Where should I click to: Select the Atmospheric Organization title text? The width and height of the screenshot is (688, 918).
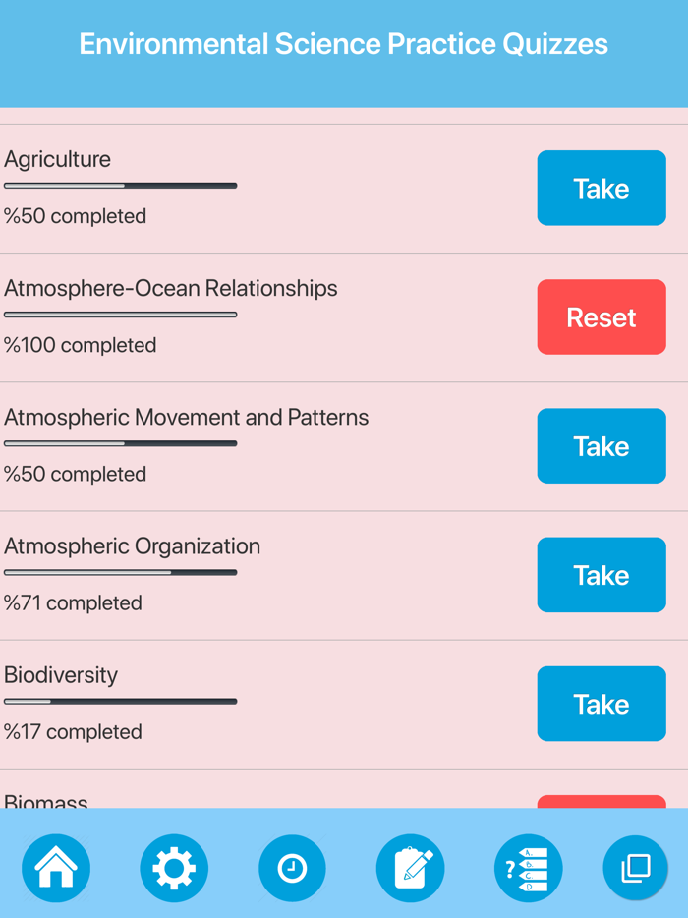coord(133,546)
